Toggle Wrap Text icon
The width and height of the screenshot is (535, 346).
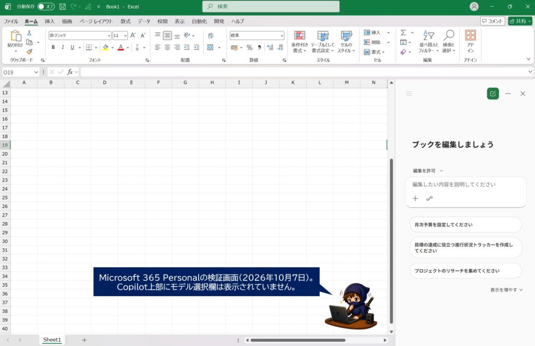[x=211, y=35]
